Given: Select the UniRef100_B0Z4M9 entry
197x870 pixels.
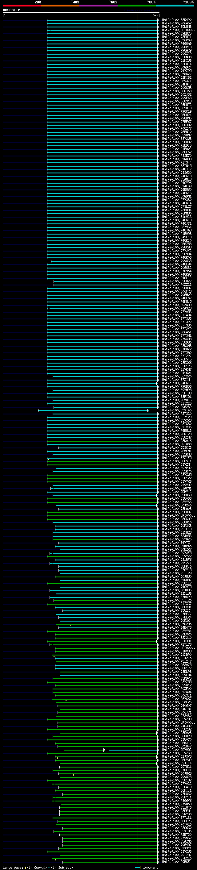Looking at the screenshot, I should (177, 305).
